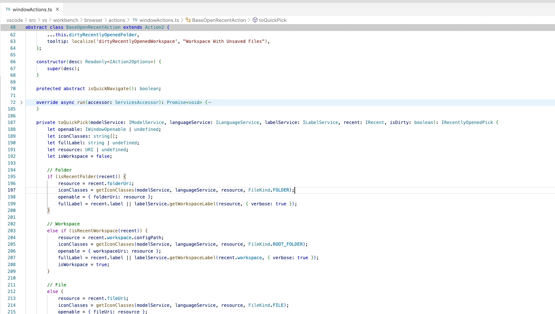Click the '// Workspace' comment on line 202
Viewport: 555px width, 314px height.
[x=63, y=224]
